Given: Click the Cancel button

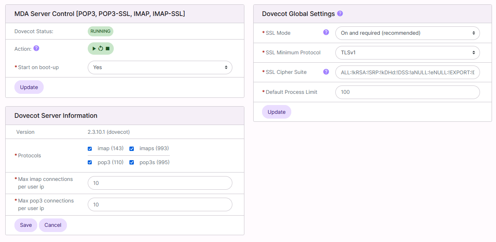Looking at the screenshot, I should click(52, 225).
